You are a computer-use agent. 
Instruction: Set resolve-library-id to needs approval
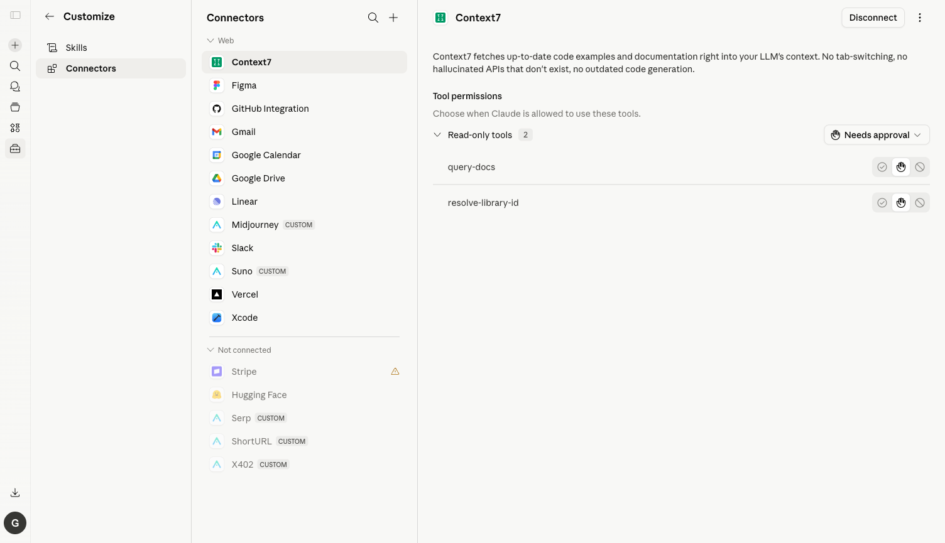pyautogui.click(x=901, y=203)
